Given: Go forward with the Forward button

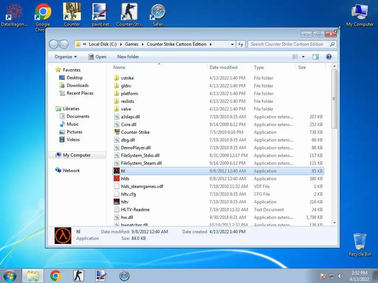Looking at the screenshot, I should (64, 44).
